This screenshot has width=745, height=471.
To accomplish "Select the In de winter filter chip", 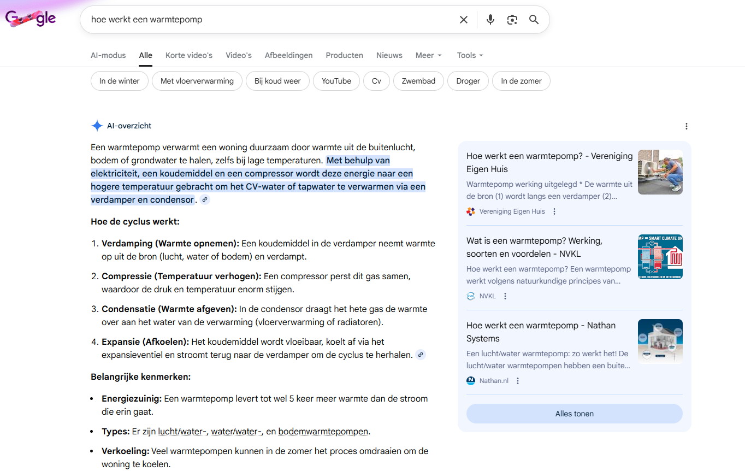I will pyautogui.click(x=119, y=80).
